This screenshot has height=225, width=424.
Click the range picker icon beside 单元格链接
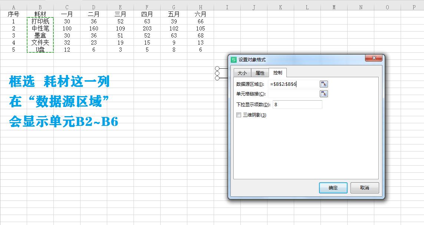[x=323, y=94]
